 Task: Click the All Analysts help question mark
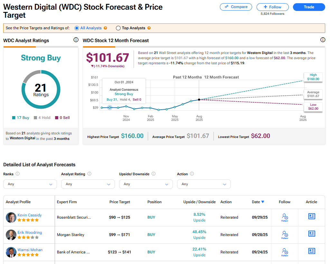pyautogui.click(x=106, y=28)
